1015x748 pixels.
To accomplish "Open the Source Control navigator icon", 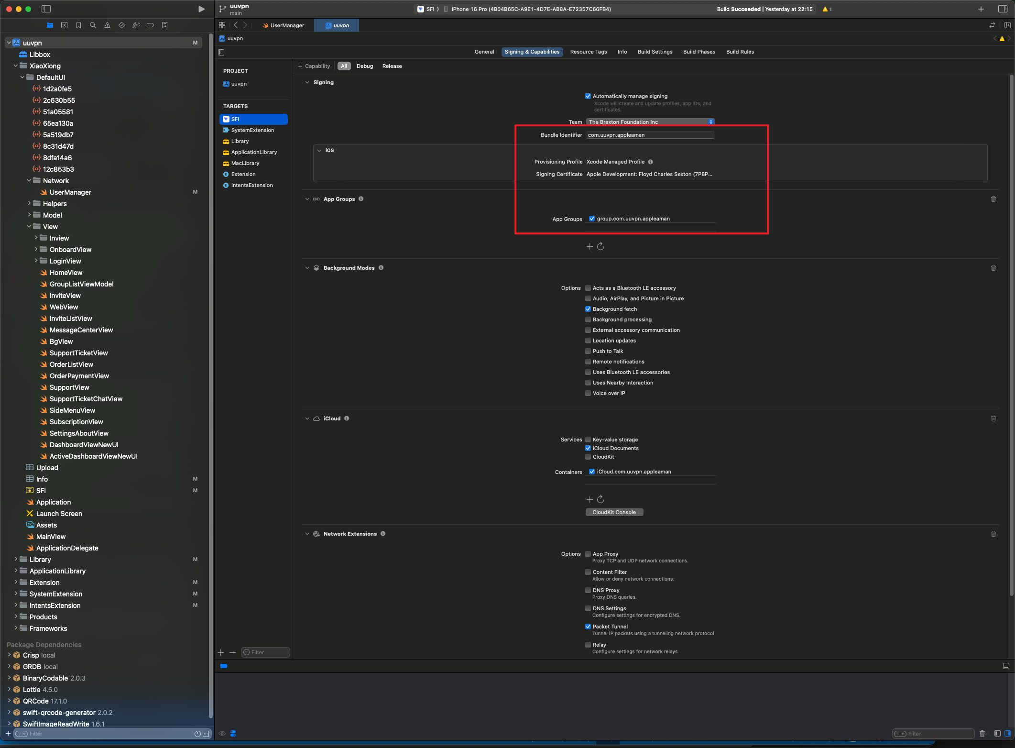I will [x=64, y=25].
